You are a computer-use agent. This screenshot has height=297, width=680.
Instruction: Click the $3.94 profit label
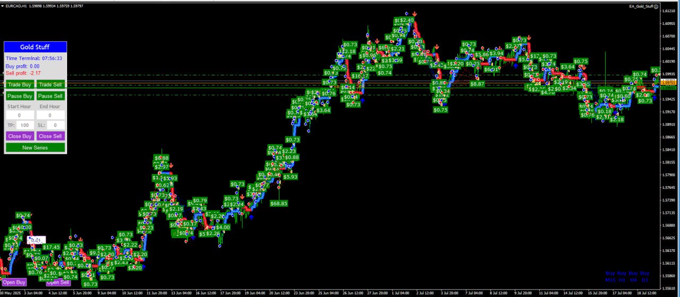pos(496,53)
